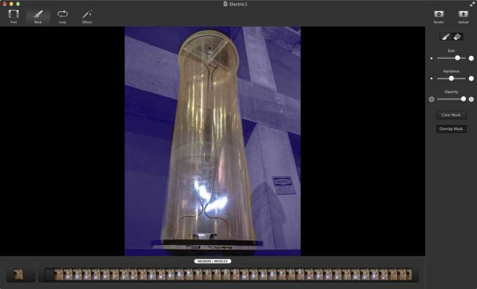
Task: Choose the eraser mask mode
Action: click(457, 37)
